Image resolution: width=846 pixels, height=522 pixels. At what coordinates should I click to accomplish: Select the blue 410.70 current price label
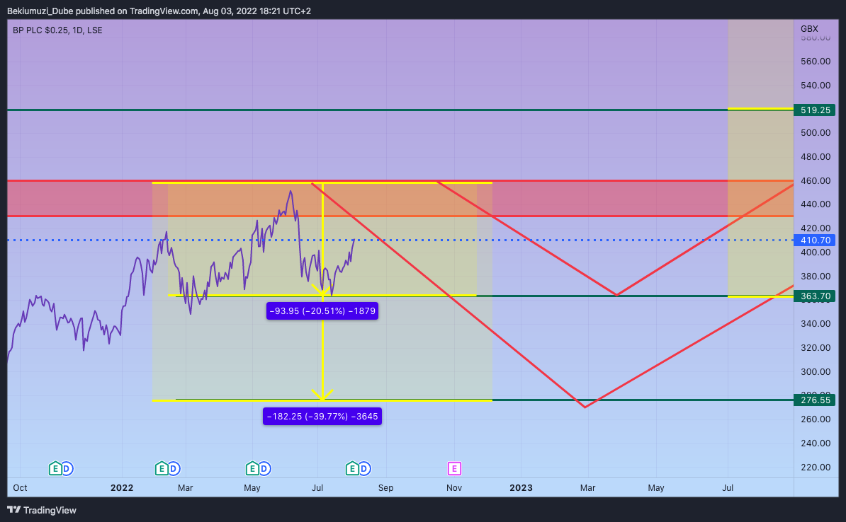[815, 240]
